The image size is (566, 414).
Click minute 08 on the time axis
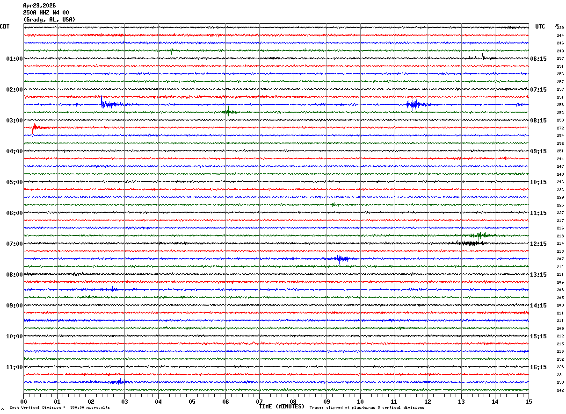[x=293, y=401]
